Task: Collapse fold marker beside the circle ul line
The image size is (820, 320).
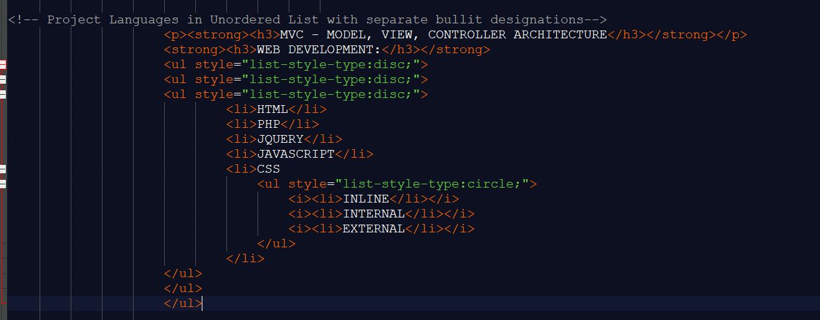Action: 3,184
